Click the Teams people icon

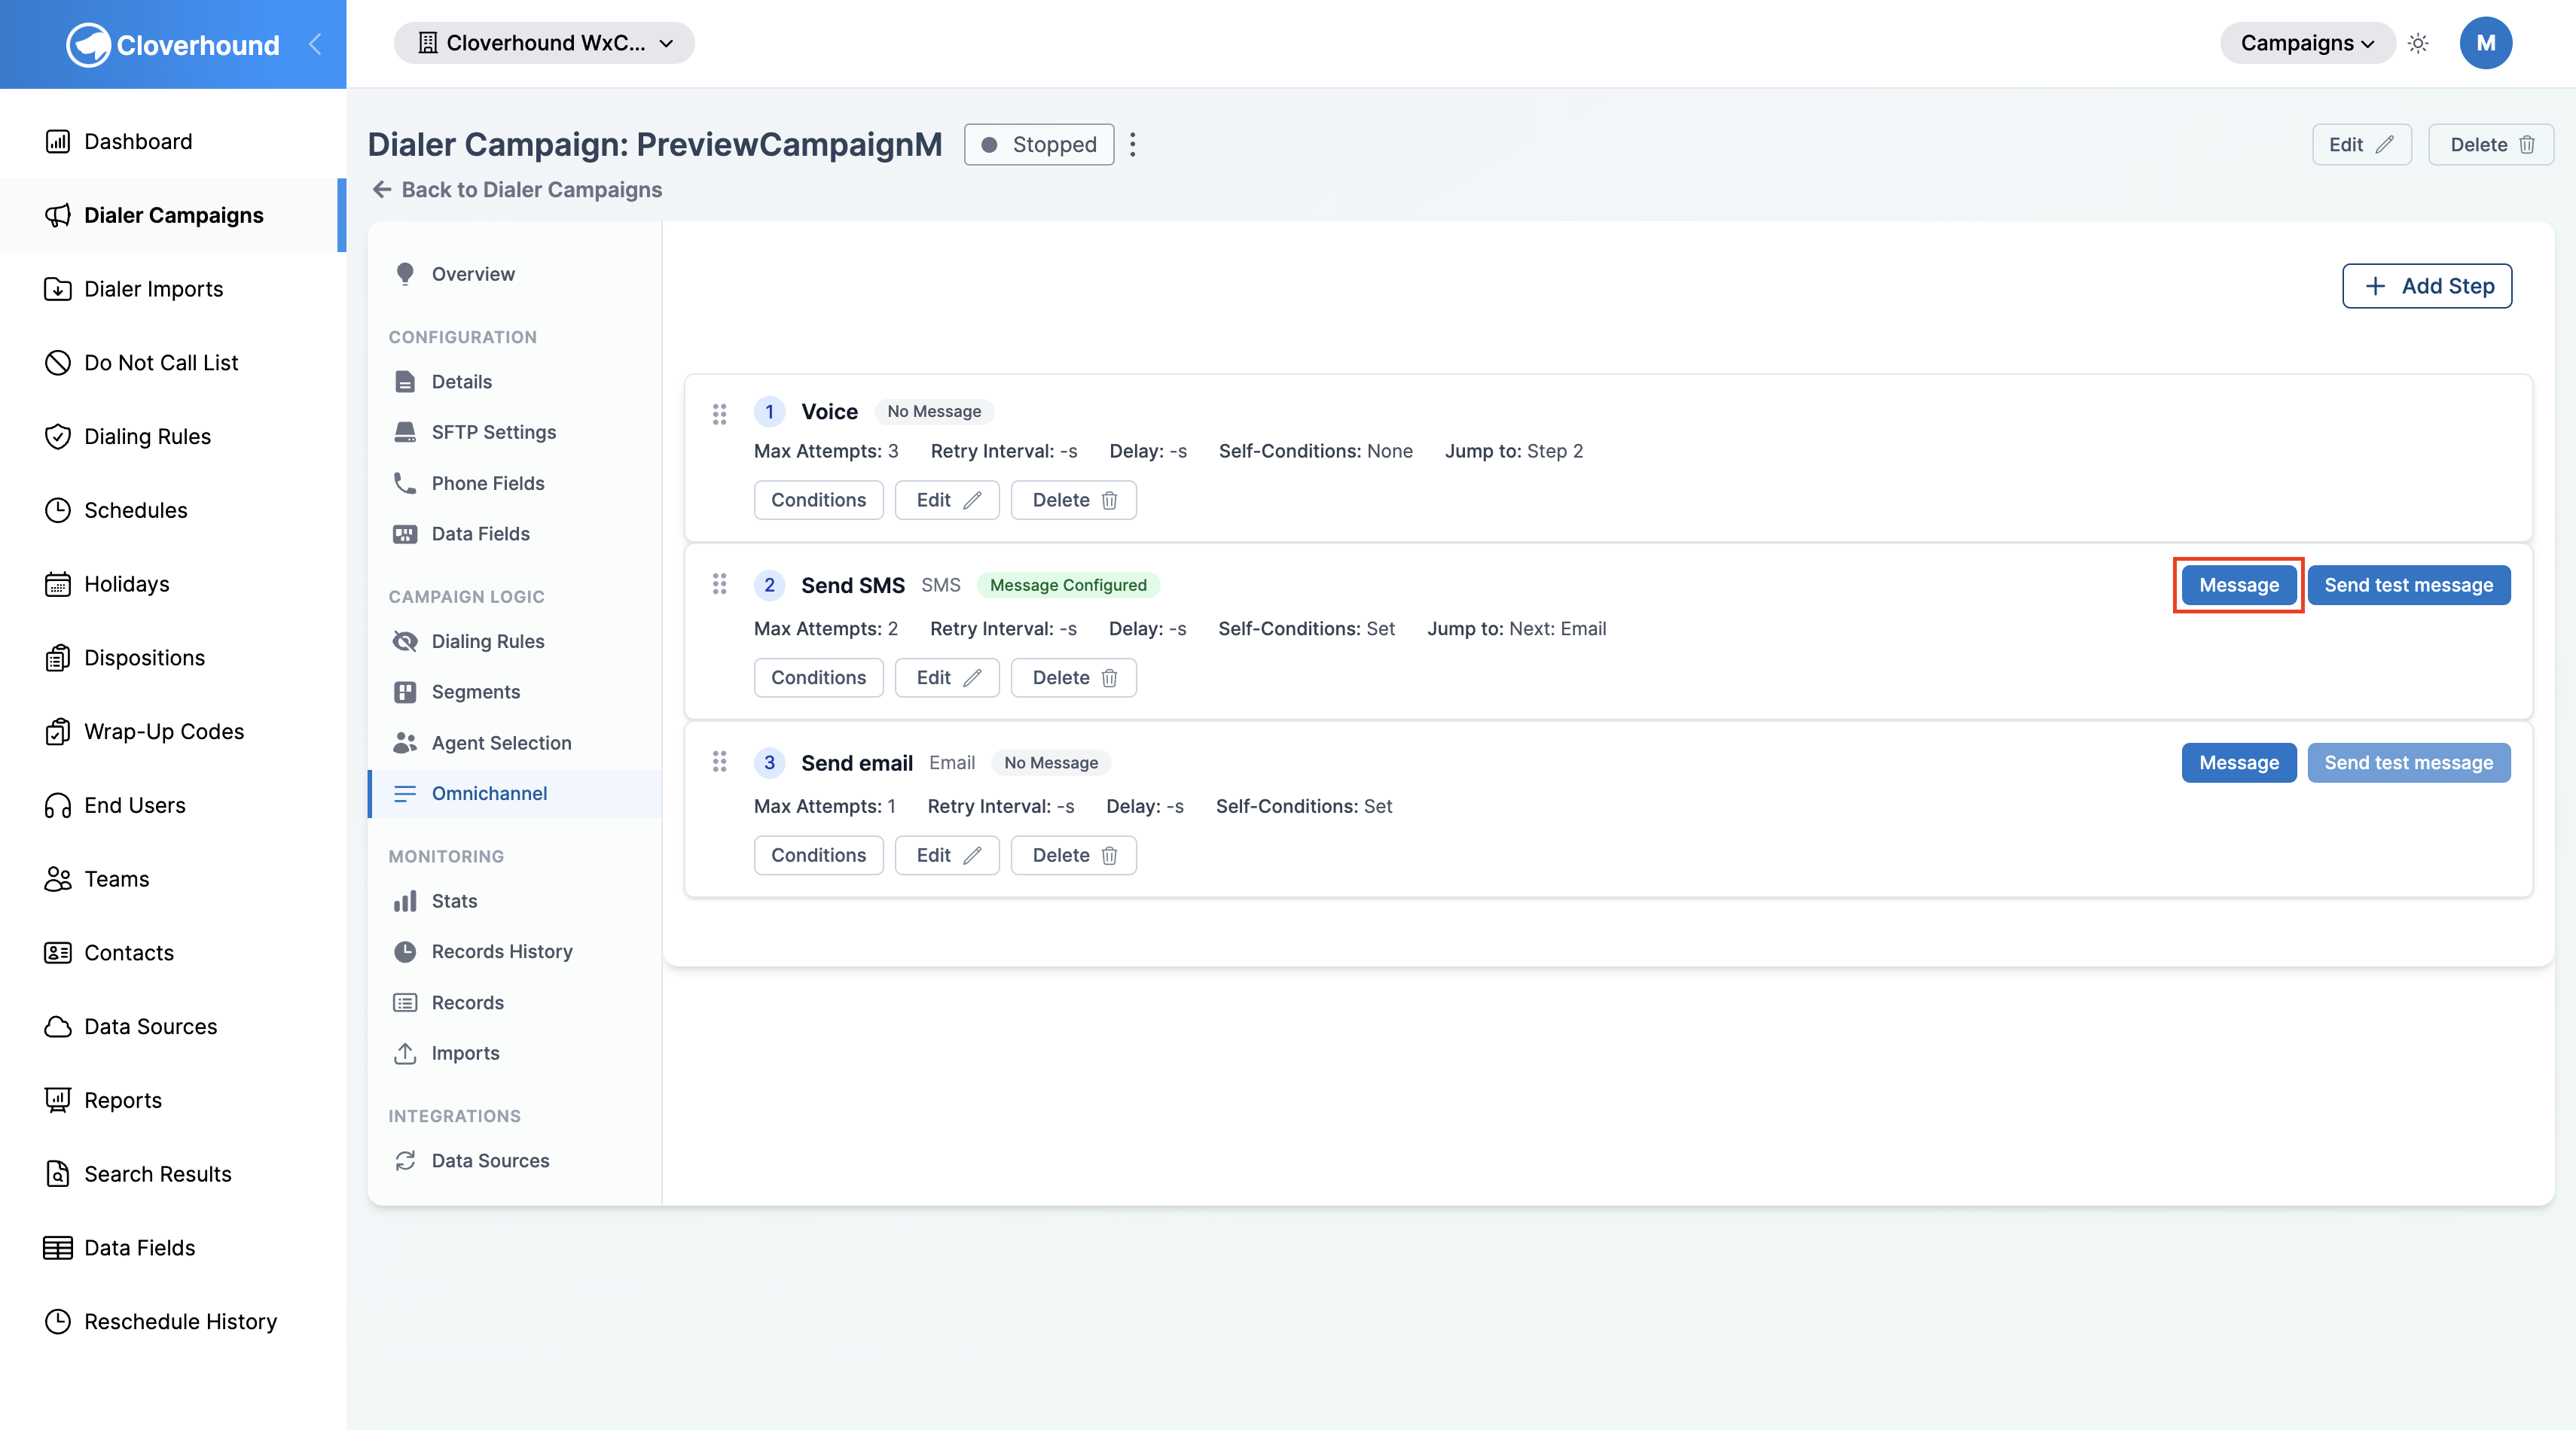(x=58, y=879)
